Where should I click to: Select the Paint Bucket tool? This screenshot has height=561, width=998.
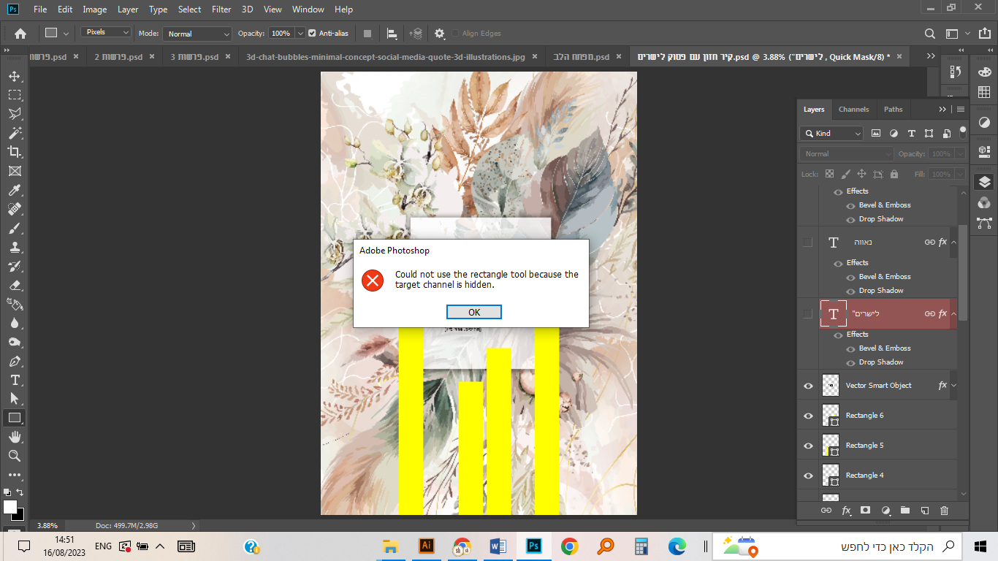14,304
